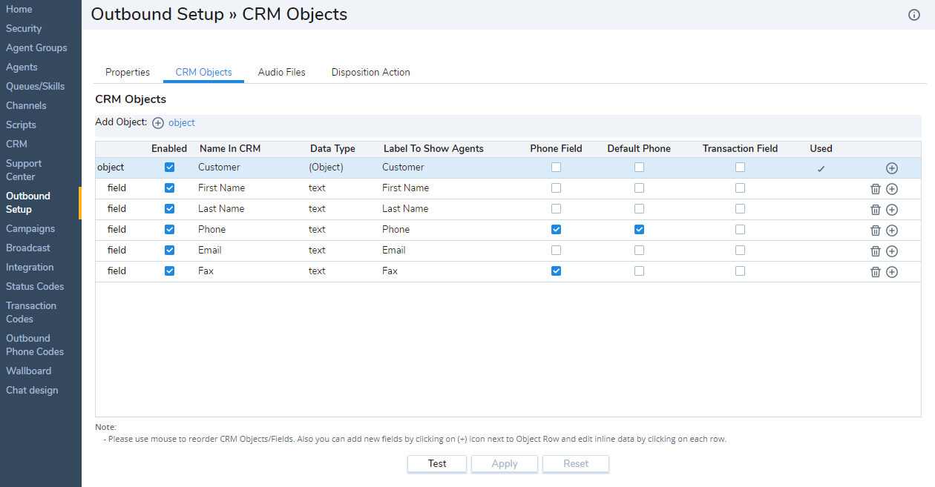The image size is (935, 487).
Task: Open Security in sidebar
Action: point(24,28)
